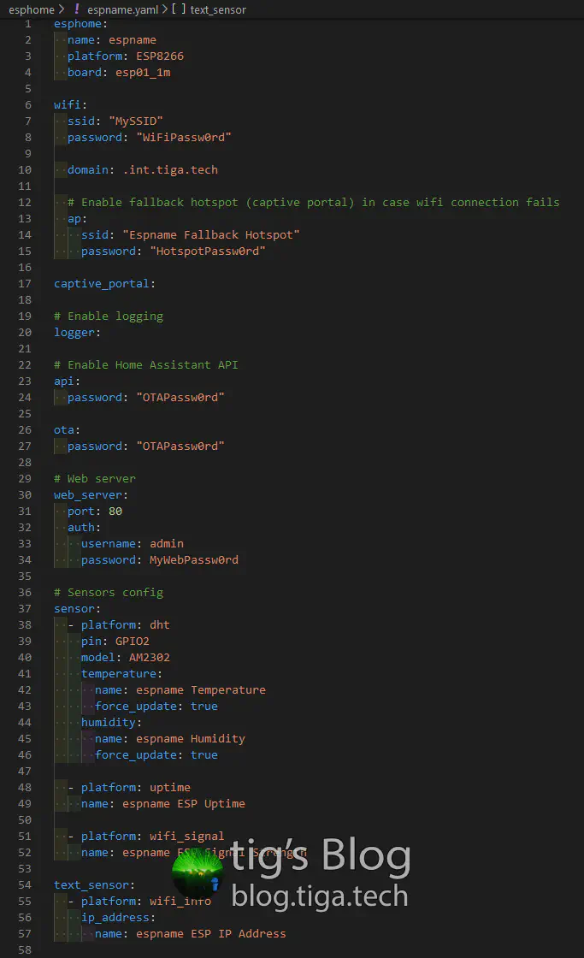Click the 'AM2302' model value
The height and width of the screenshot is (958, 584).
[150, 658]
